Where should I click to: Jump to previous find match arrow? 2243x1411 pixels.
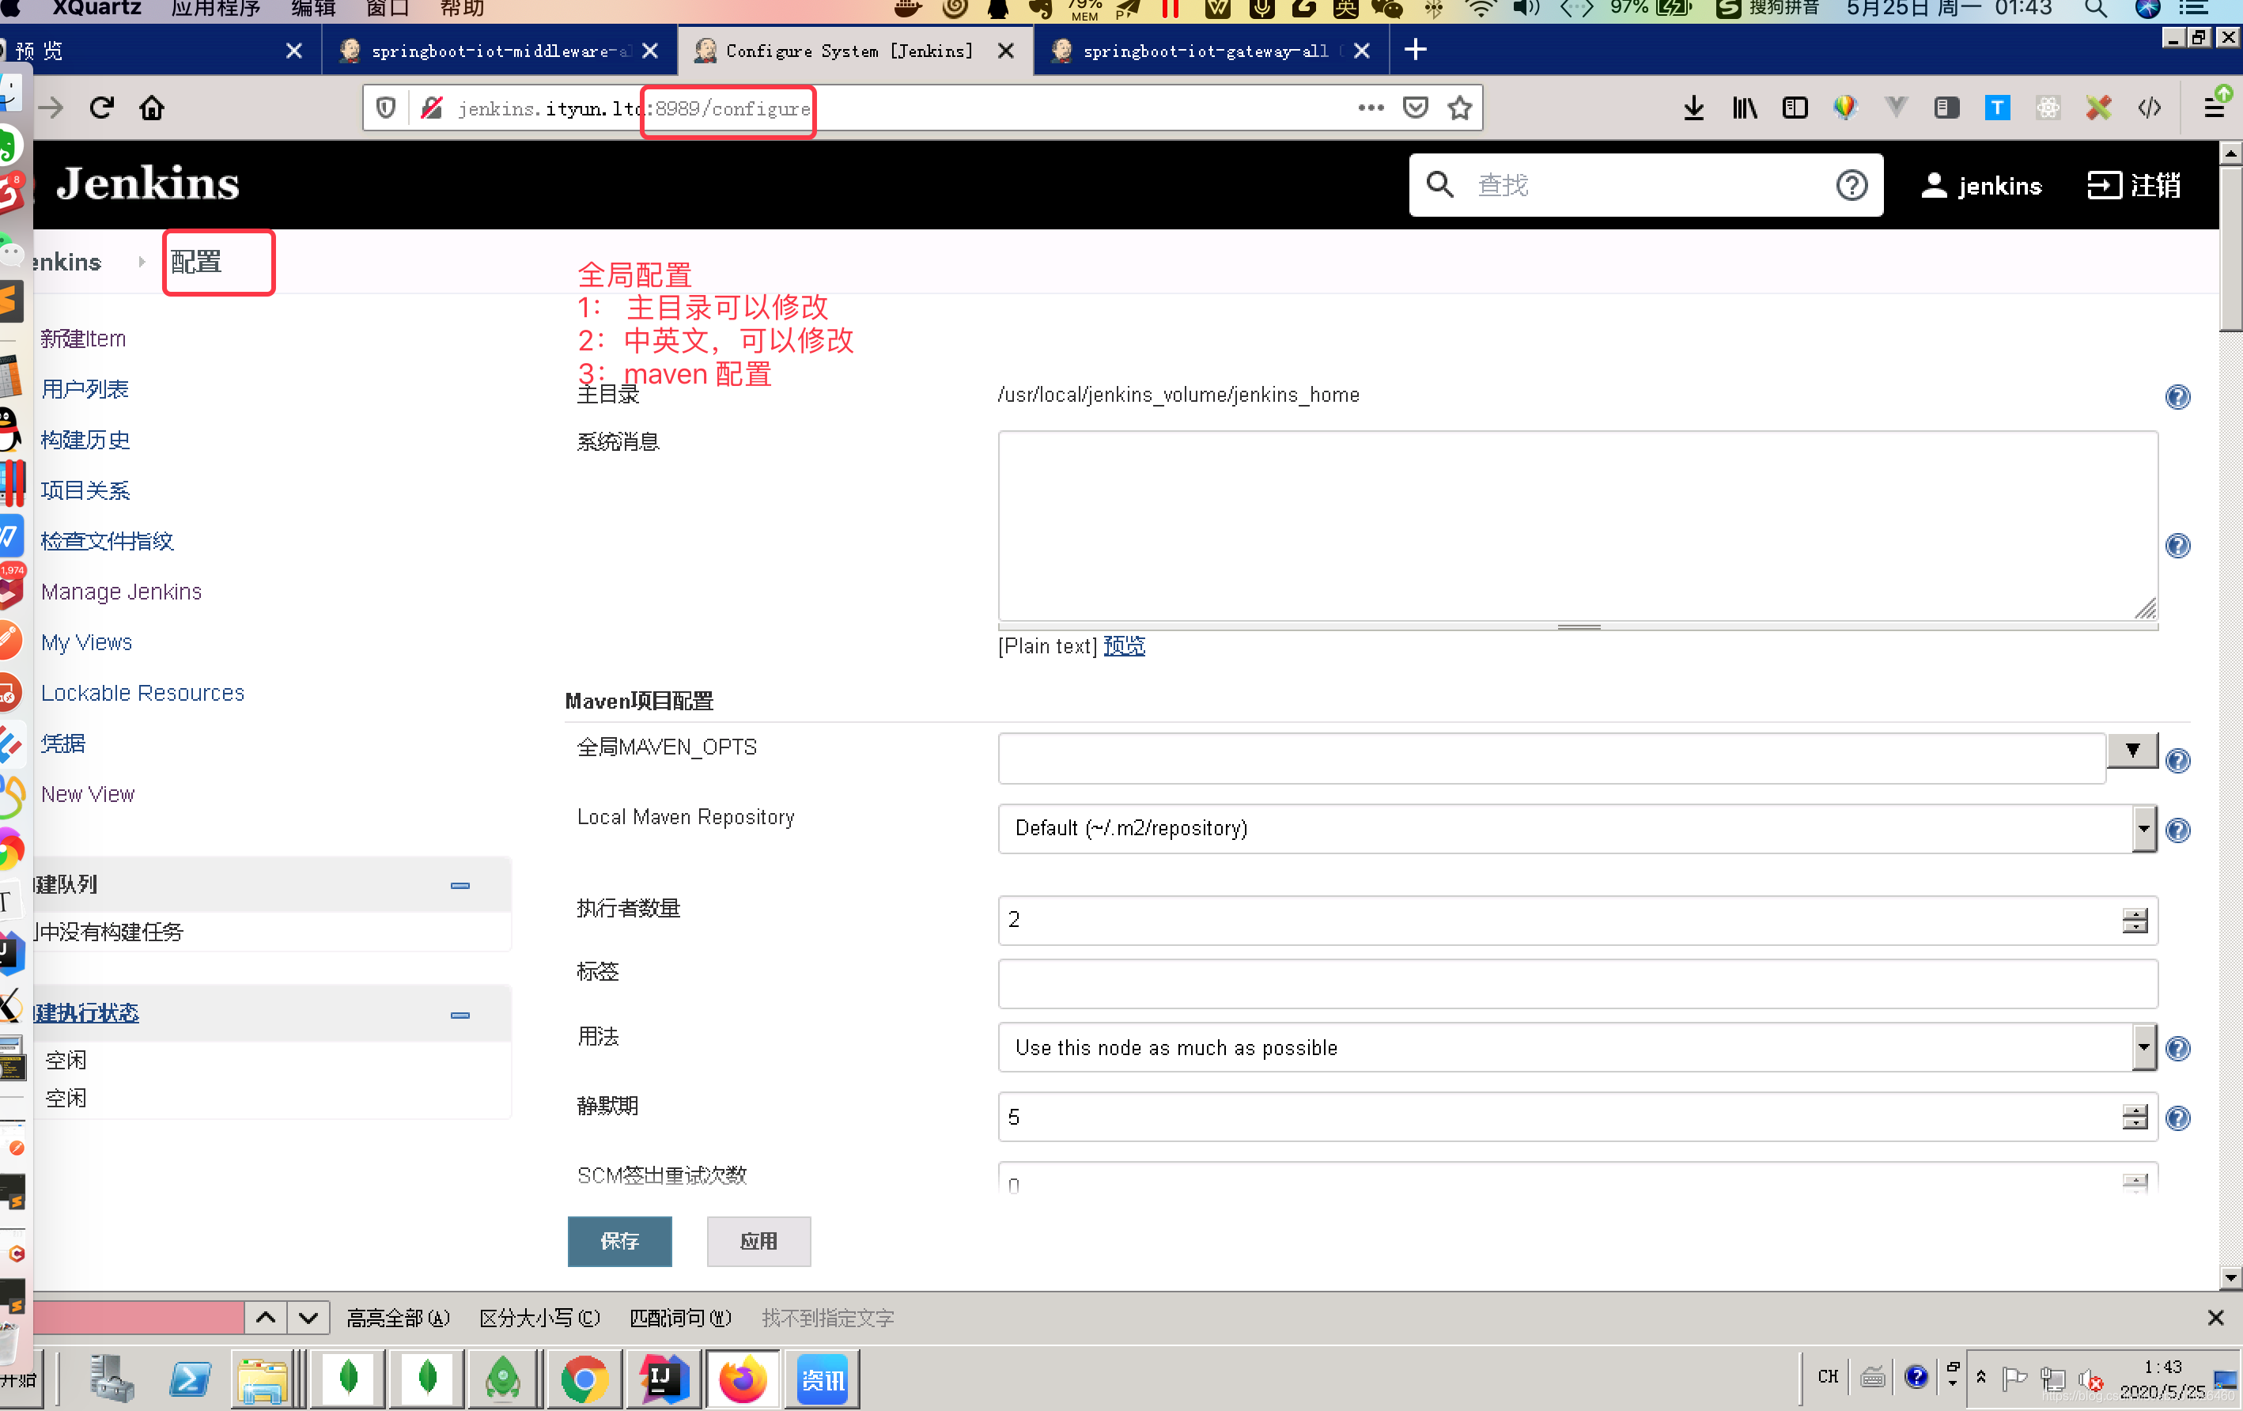[266, 1317]
